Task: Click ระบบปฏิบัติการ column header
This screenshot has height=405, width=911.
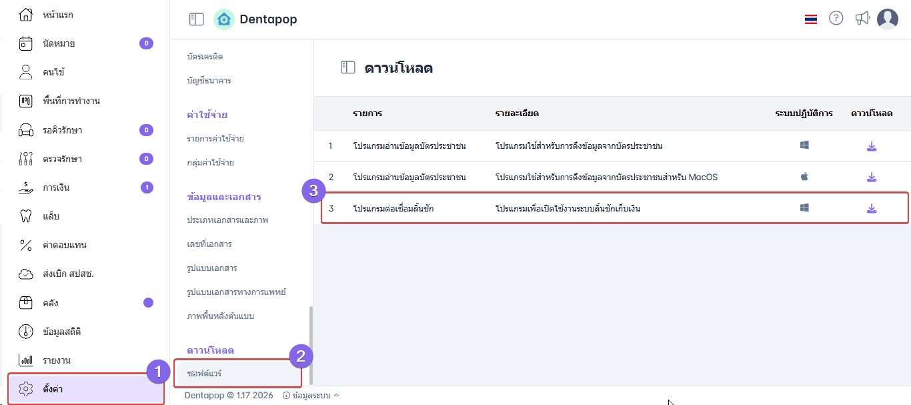Action: (x=804, y=113)
